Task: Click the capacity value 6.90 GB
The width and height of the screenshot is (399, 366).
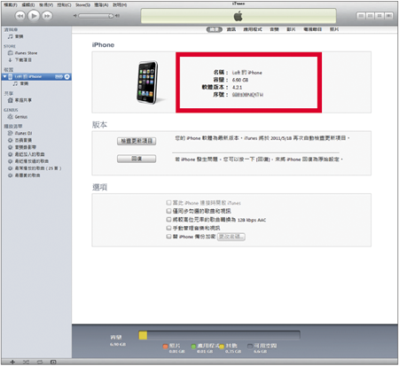Action: [x=240, y=80]
